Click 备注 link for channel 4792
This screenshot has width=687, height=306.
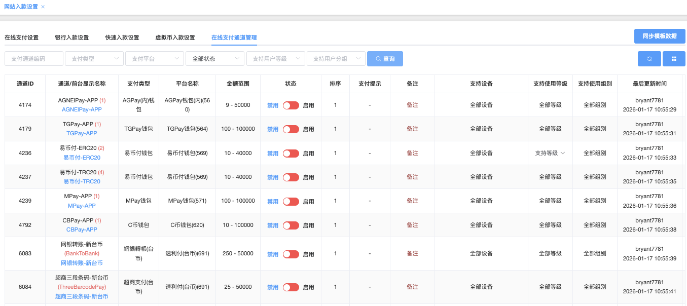coord(412,225)
